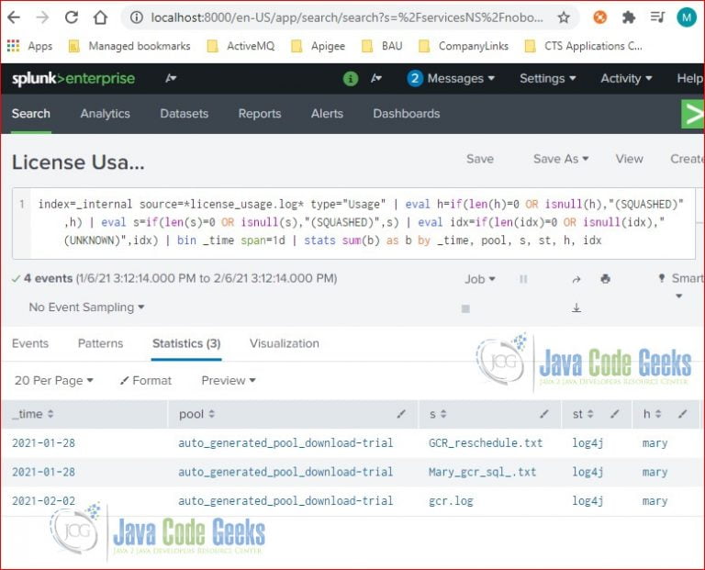Open the Reports nav tab
The width and height of the screenshot is (705, 570).
coord(260,114)
